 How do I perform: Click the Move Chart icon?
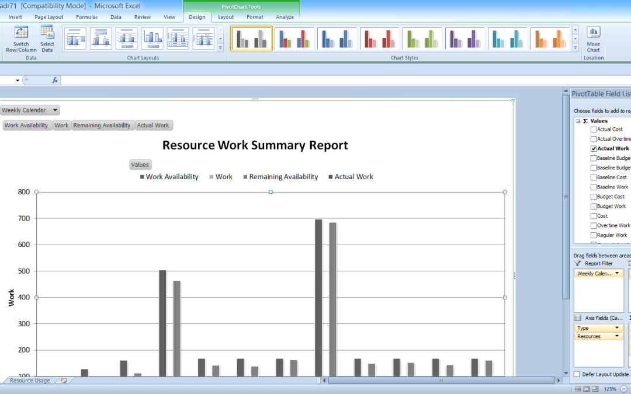(x=594, y=33)
